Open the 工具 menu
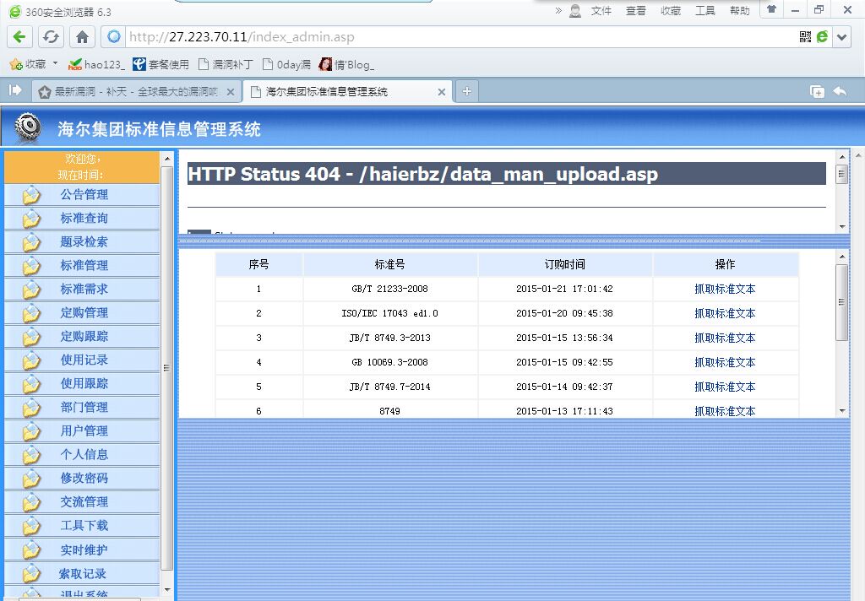 [705, 10]
